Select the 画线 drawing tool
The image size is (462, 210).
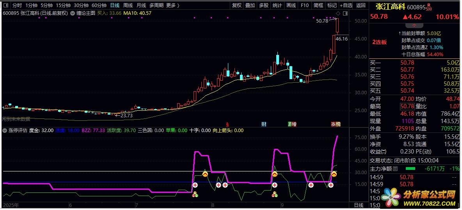tap(291, 5)
